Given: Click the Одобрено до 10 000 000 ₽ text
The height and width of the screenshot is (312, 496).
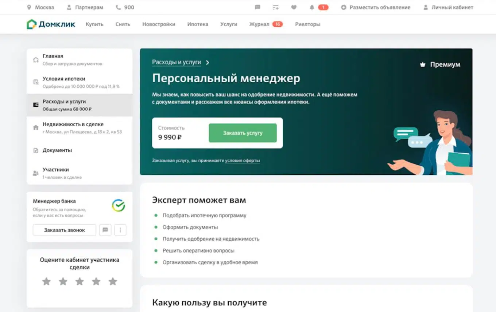Looking at the screenshot, I should click(x=81, y=87).
